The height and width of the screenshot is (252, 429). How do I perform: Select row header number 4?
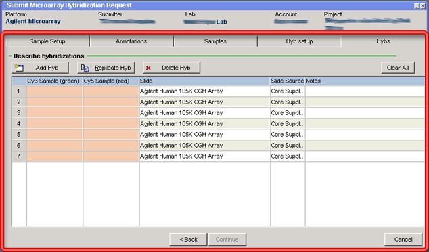pyautogui.click(x=19, y=124)
